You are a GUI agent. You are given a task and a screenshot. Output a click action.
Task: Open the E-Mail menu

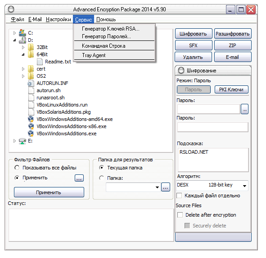tap(35, 19)
